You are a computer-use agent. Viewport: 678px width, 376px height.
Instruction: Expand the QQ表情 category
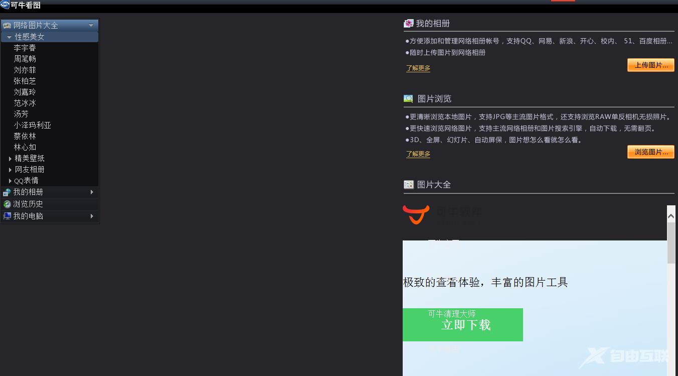pyautogui.click(x=10, y=181)
